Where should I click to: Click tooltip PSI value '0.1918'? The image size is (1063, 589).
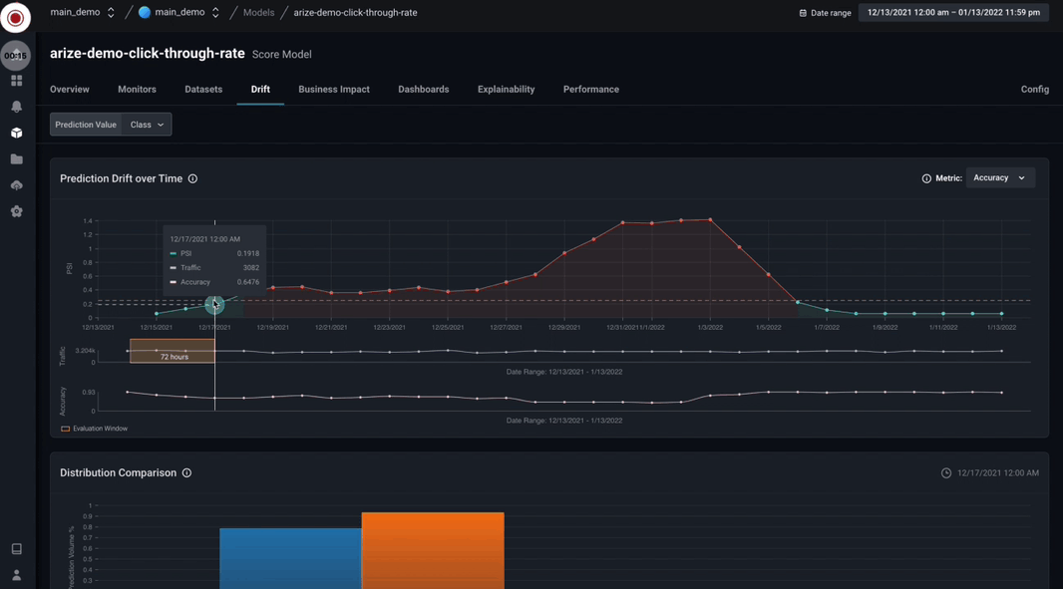click(x=248, y=253)
